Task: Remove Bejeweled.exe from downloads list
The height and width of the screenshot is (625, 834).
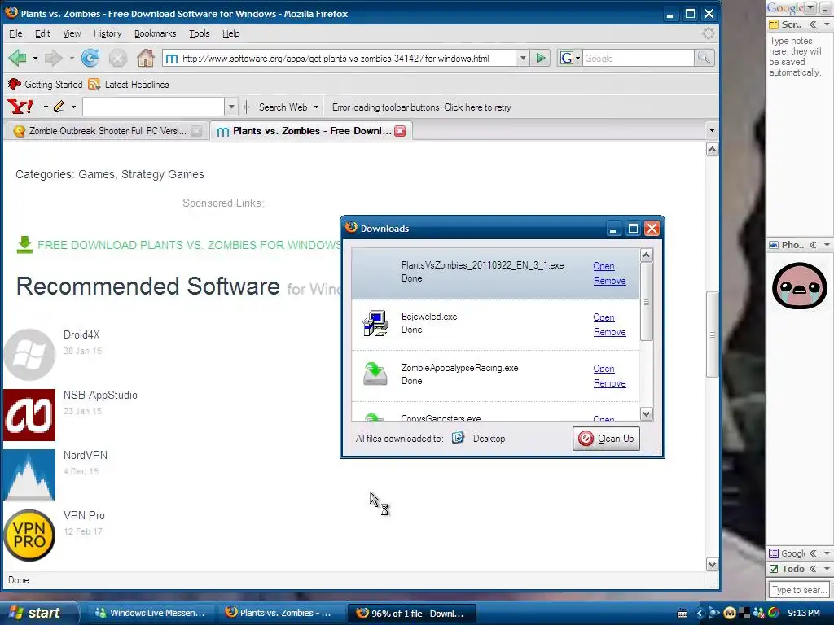Action: tap(609, 332)
